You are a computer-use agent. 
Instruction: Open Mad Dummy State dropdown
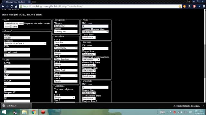89,98
